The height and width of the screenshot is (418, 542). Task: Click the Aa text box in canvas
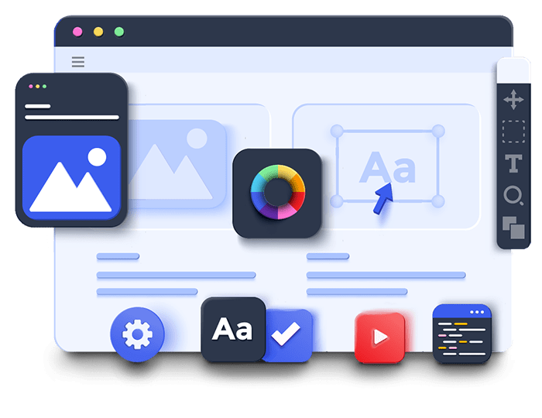click(x=387, y=166)
